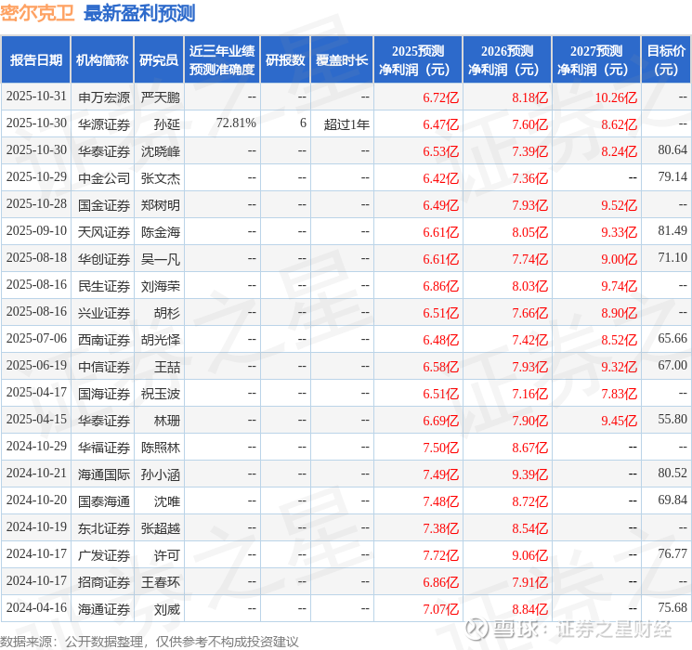Image resolution: width=692 pixels, height=650 pixels.
Task: Select the 广发证券 institution cell
Action: pos(104,555)
